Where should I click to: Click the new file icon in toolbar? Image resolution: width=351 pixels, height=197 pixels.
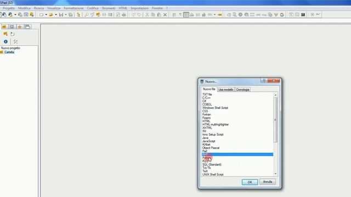click(x=41, y=15)
